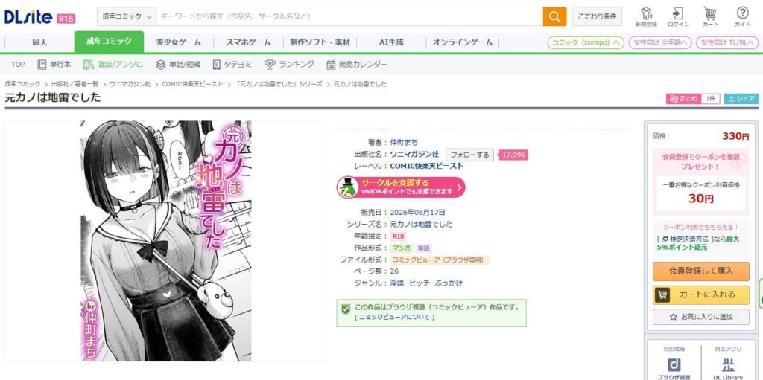Click the ビッチ genre link
The image size is (763, 380).
(x=419, y=283)
